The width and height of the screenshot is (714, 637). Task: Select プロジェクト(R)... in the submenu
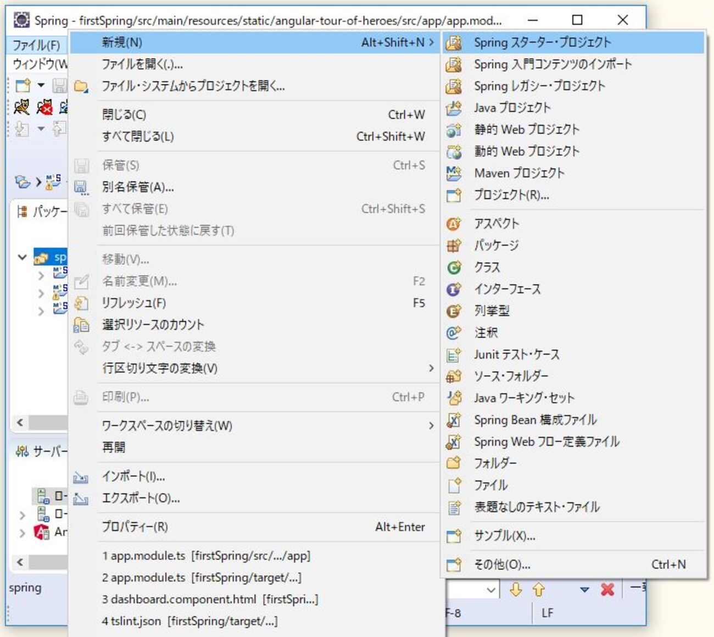pos(573,195)
